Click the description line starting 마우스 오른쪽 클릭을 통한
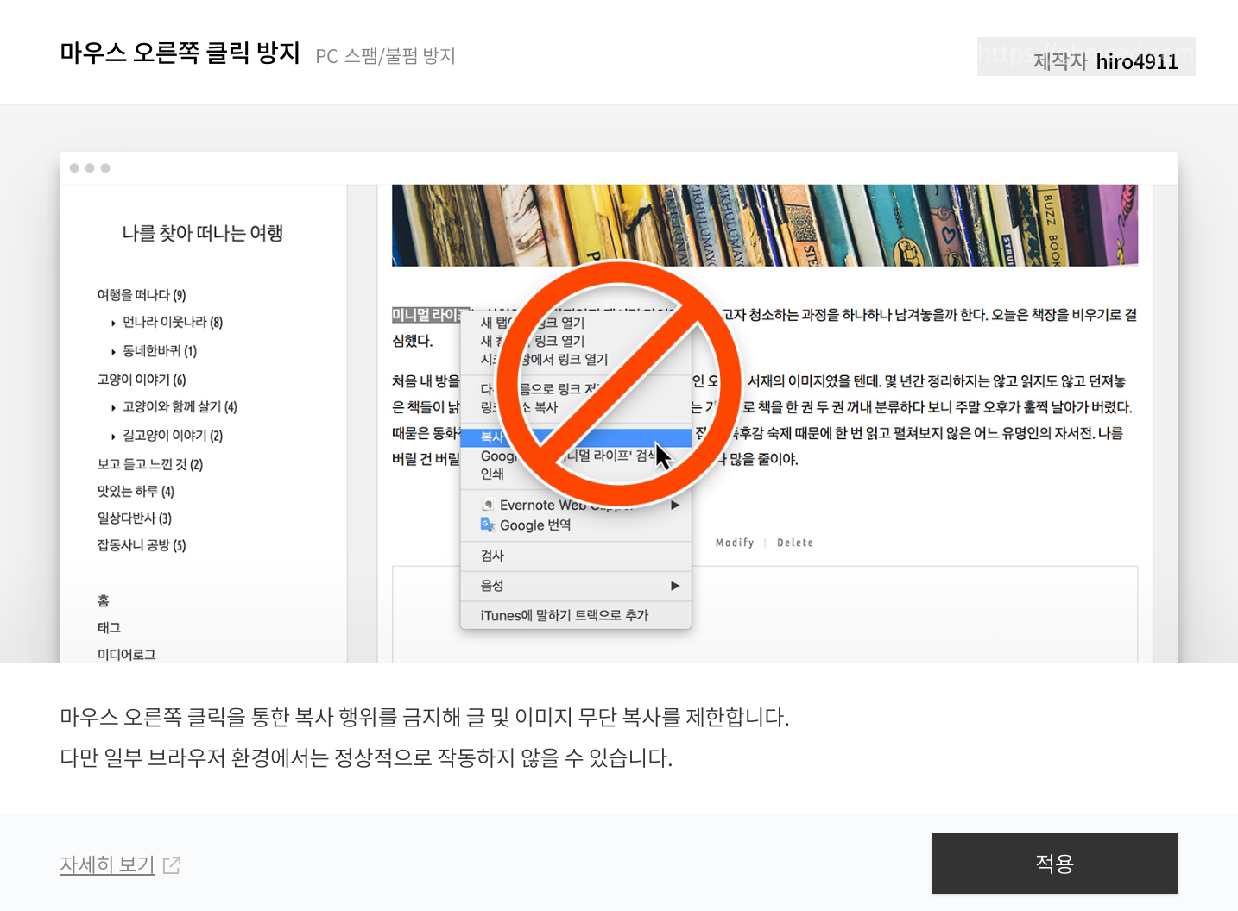This screenshot has height=911, width=1238. (425, 717)
